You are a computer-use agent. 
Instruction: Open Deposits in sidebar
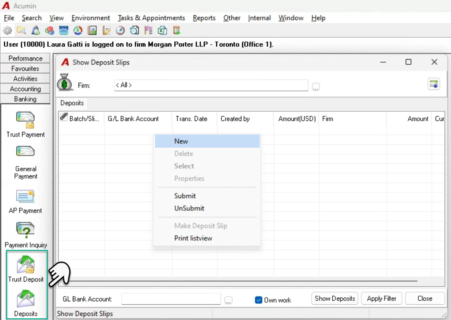point(26,303)
